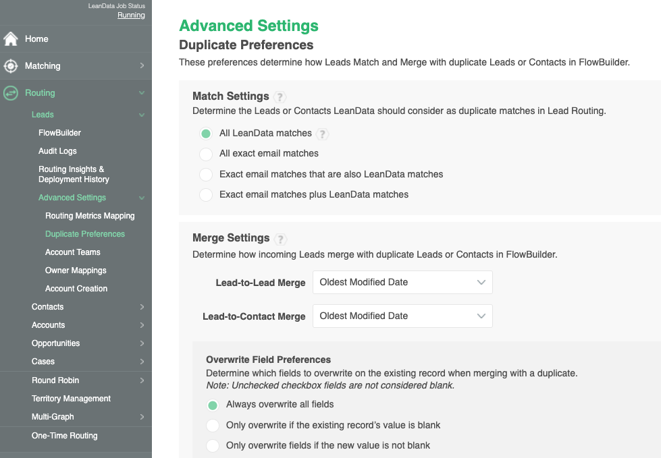The width and height of the screenshot is (661, 458).
Task: Choose Exact email matches plus LeanData matches
Action: click(x=206, y=195)
